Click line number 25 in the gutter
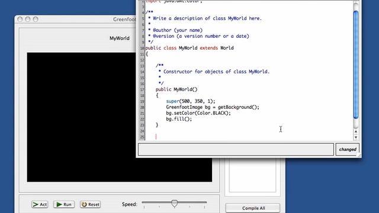This screenshot has height=213, width=379. click(x=142, y=137)
